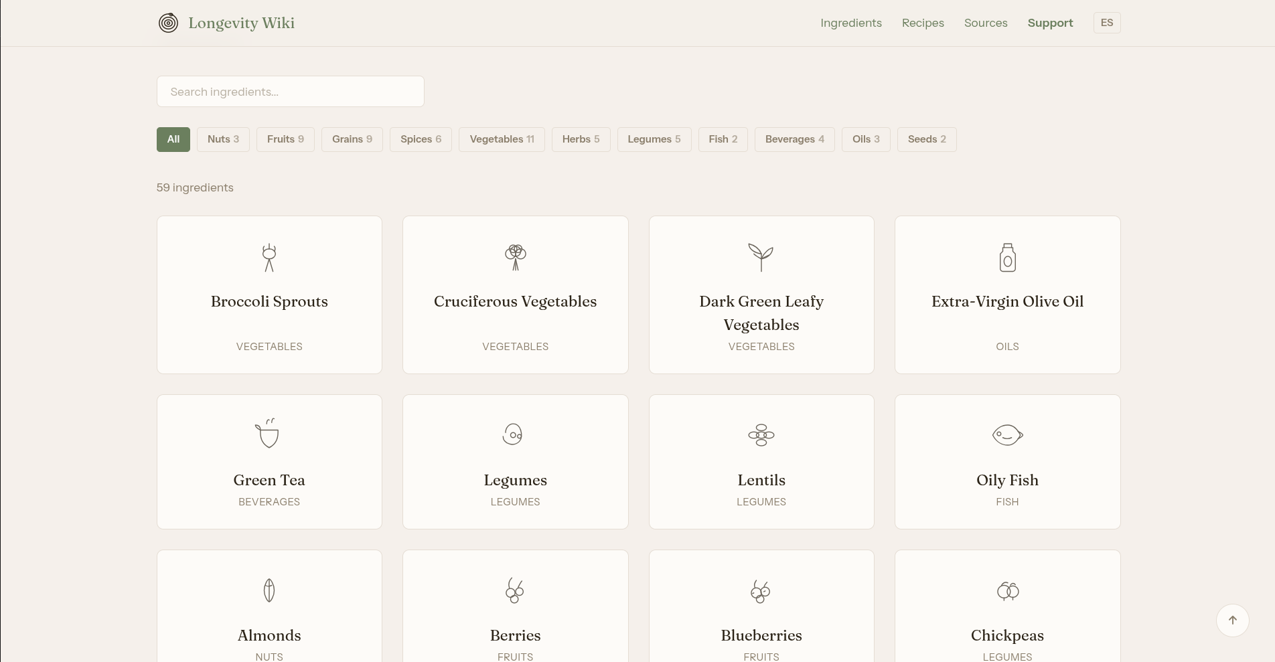Filter ingredients by Spices
Viewport: 1275px width, 662px height.
point(421,139)
